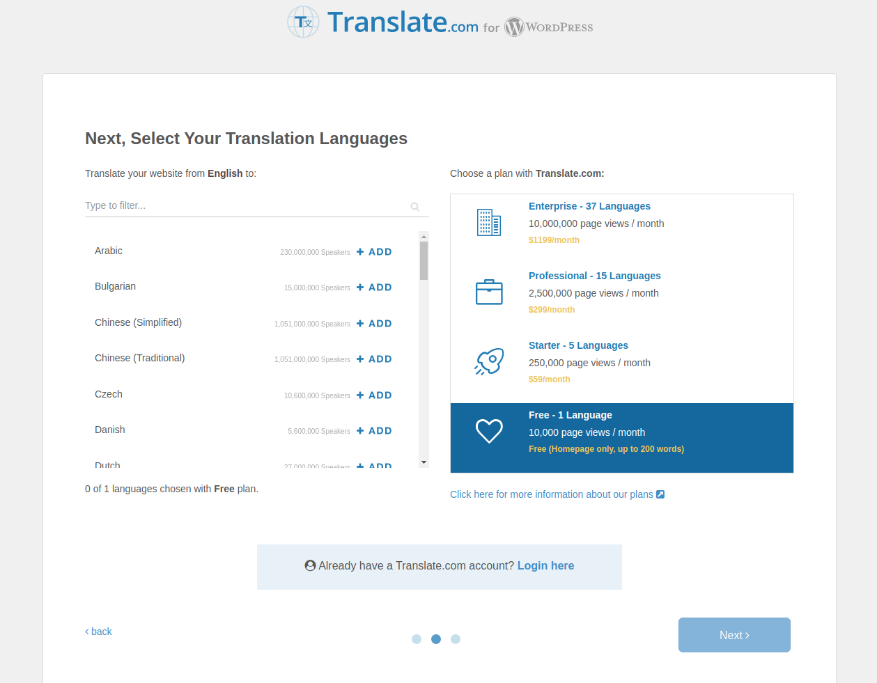This screenshot has height=683, width=877.
Task: Add the Arabic language
Action: [x=374, y=252]
